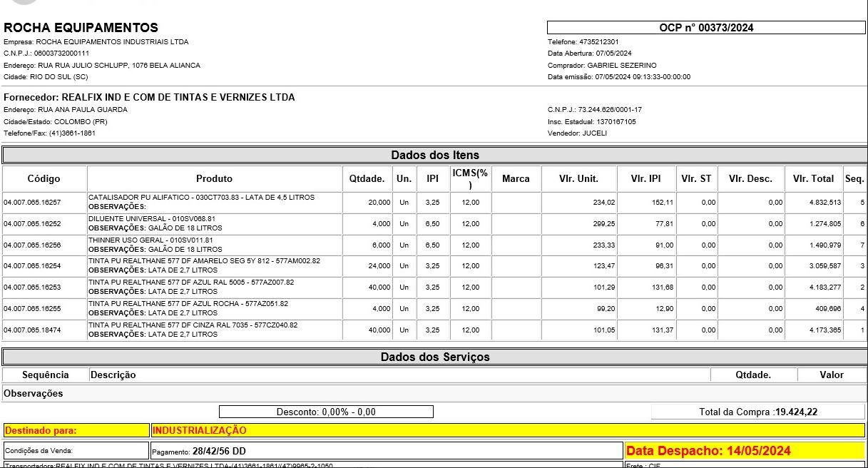The image size is (868, 468).
Task: Select the Código column header
Action: [x=44, y=179]
